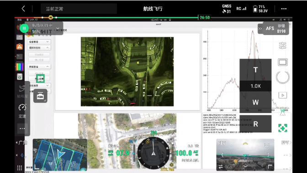This screenshot has width=307, height=173.
Task: Pan left with FPV left arrow
Action: [x=222, y=155]
